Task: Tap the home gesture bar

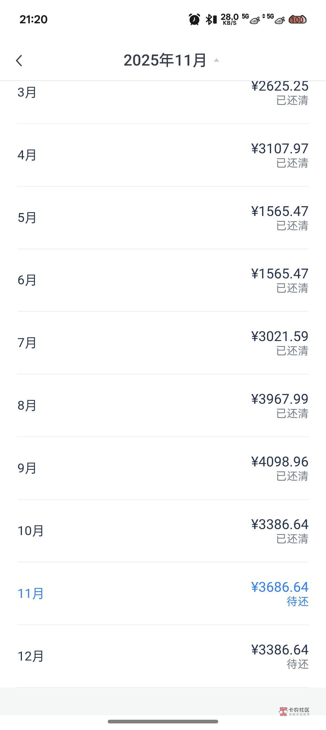Action: (163, 722)
